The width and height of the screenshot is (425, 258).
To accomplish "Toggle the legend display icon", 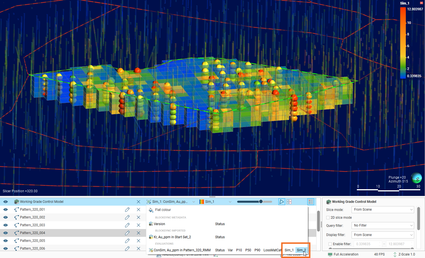I will click(311, 202).
